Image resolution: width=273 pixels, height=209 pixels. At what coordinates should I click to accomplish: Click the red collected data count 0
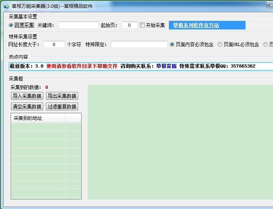point(47,87)
